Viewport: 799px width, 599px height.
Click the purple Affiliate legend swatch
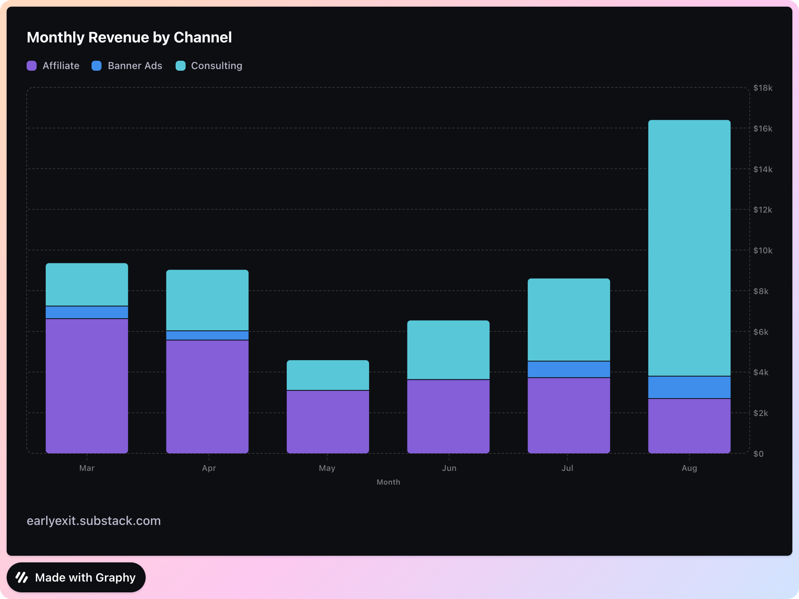(32, 66)
